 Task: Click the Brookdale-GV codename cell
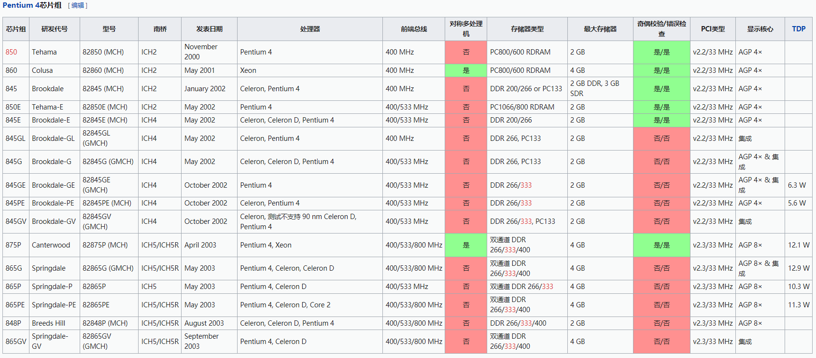55,221
